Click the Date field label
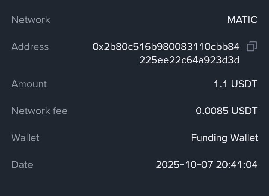Image resolution: width=269 pixels, height=196 pixels. click(x=22, y=165)
